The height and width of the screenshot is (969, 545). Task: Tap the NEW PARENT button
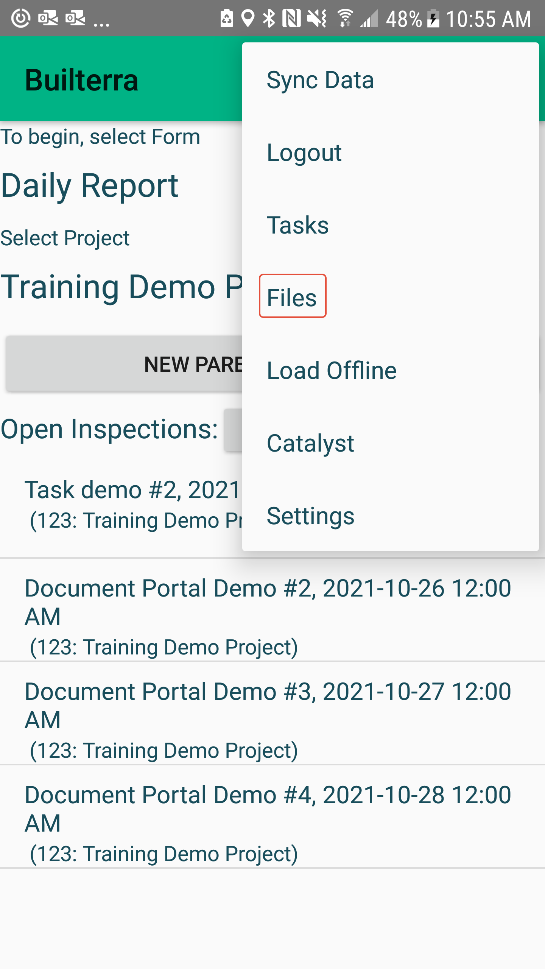pyautogui.click(x=124, y=364)
